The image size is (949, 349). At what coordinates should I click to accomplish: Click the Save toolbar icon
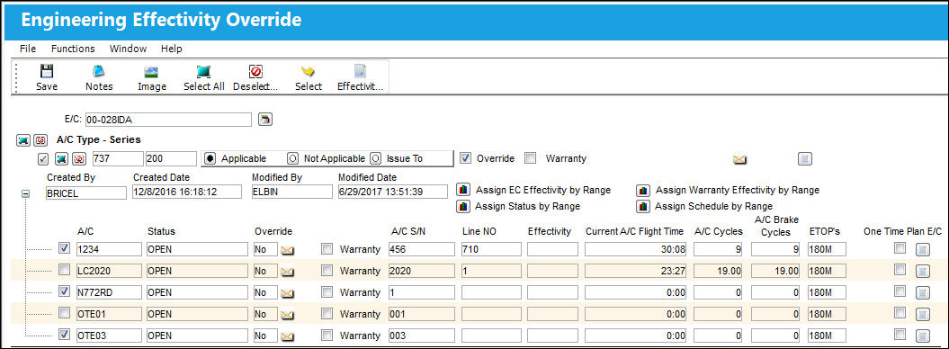47,72
